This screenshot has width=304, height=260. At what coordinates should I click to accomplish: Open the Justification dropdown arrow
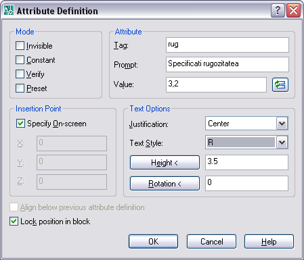(282, 124)
